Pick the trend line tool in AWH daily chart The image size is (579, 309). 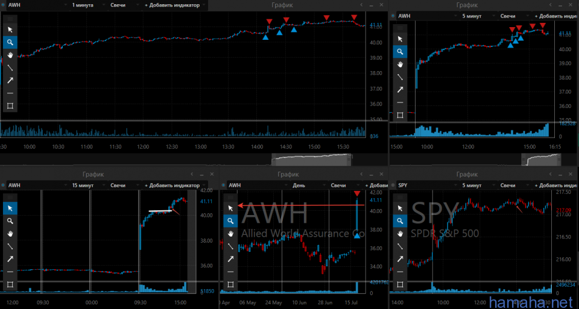tap(230, 246)
